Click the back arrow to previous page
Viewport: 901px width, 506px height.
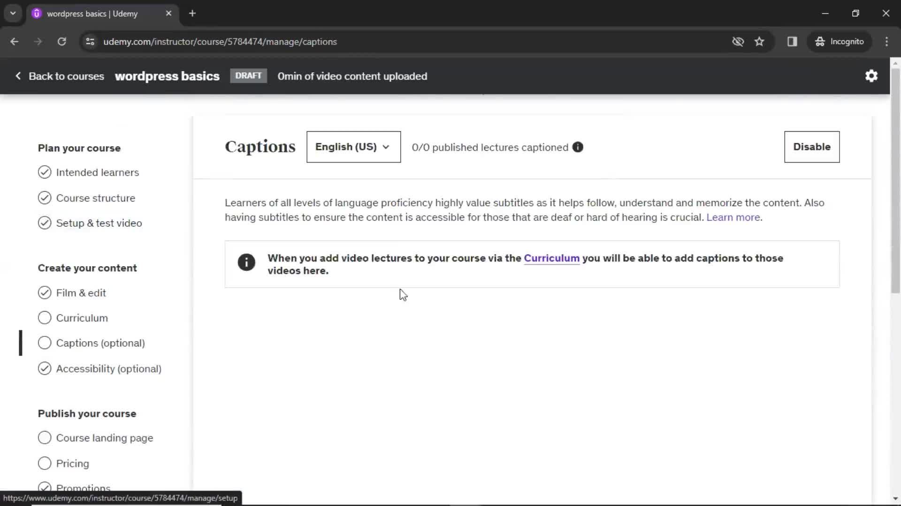click(x=14, y=41)
